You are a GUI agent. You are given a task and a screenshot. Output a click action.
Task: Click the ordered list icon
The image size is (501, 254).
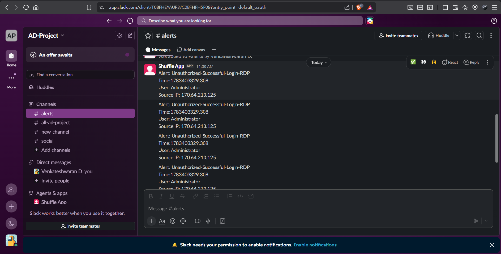point(206,196)
